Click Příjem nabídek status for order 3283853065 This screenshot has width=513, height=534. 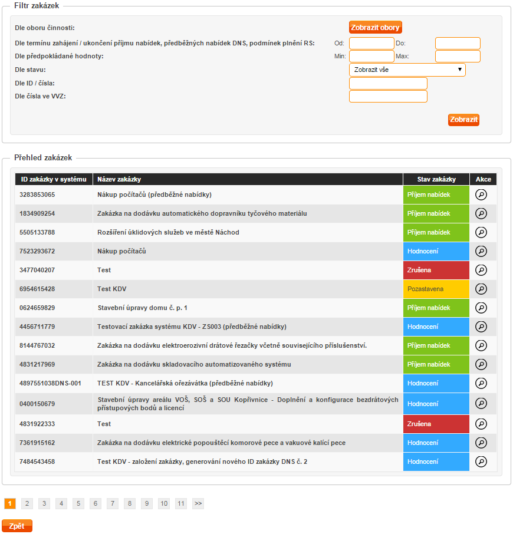(436, 195)
